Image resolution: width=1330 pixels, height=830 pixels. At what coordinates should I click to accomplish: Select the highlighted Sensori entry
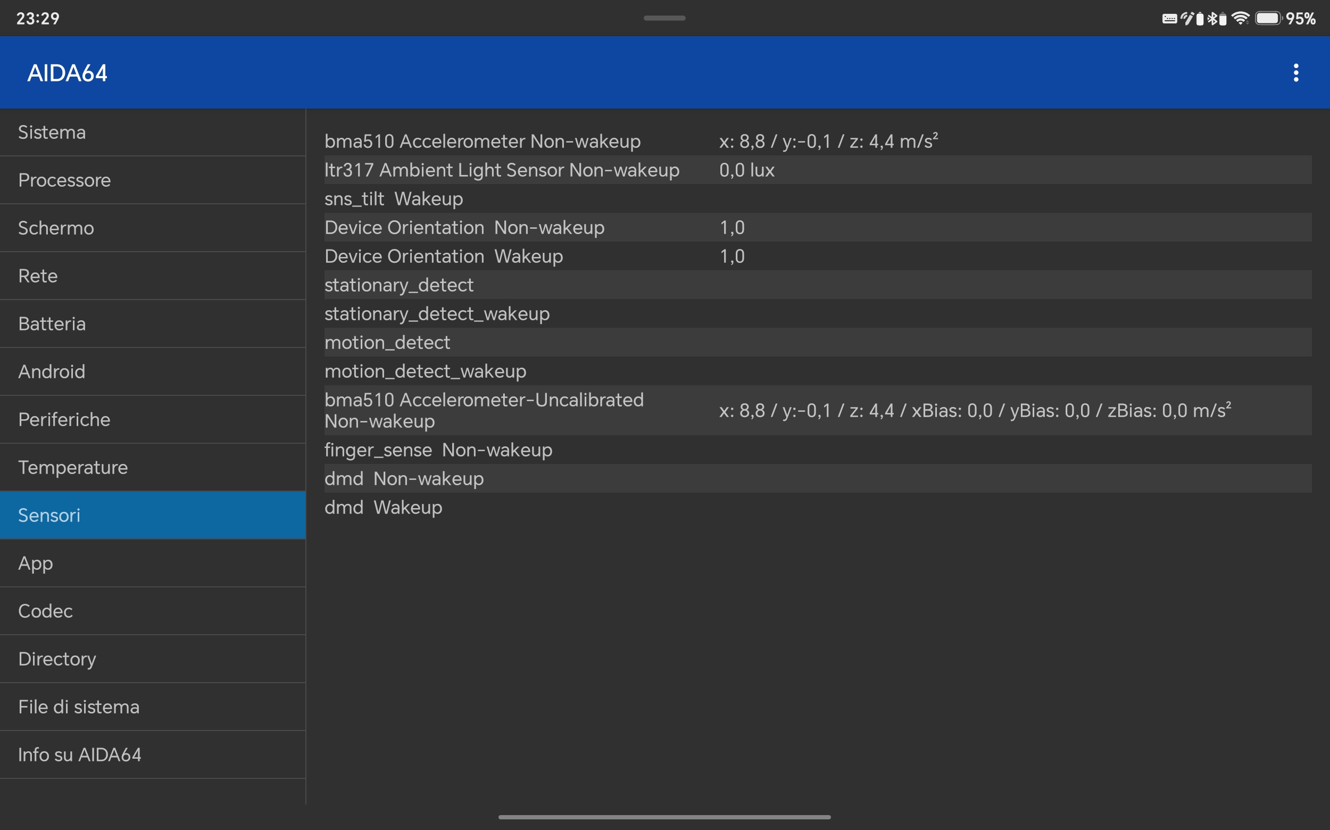(x=153, y=515)
